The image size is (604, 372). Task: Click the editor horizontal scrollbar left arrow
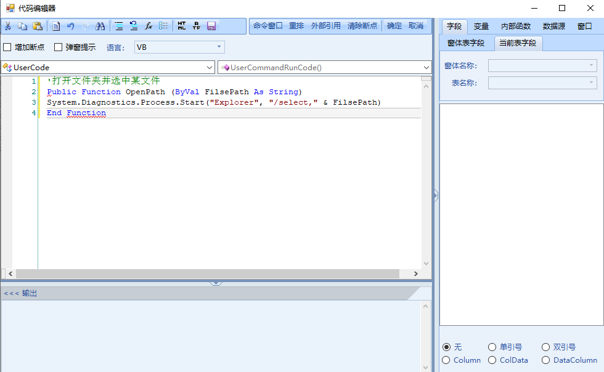10,274
